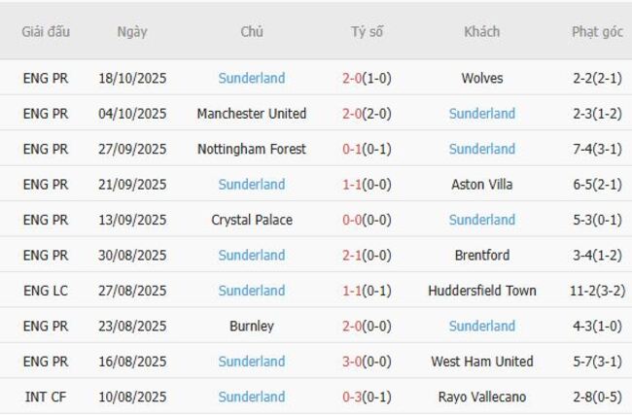The width and height of the screenshot is (632, 415).
Task: Open the Manchester United team link
Action: coord(251,114)
